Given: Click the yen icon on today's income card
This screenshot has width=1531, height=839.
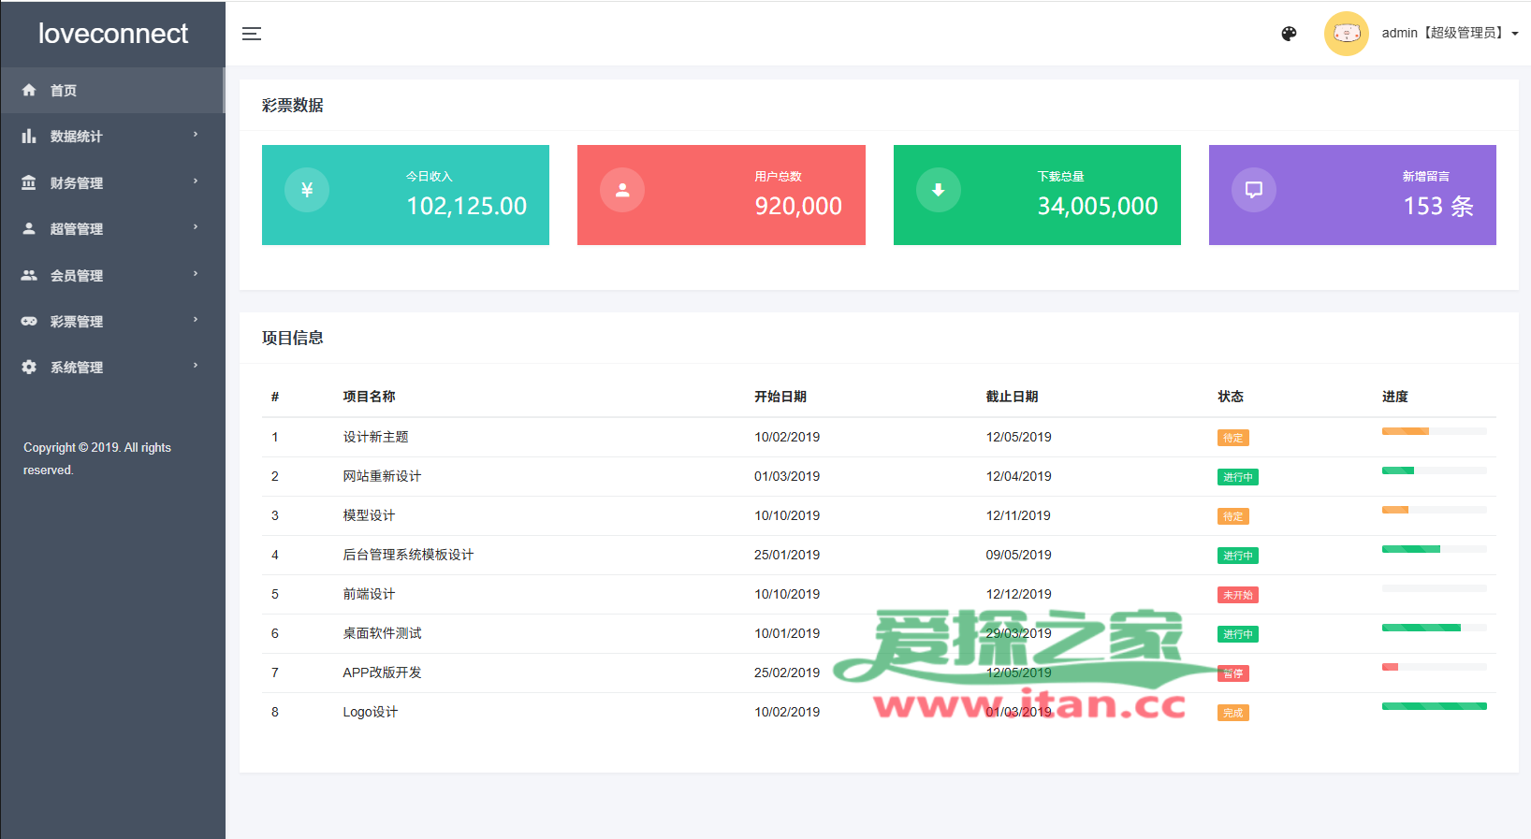Looking at the screenshot, I should point(307,190).
